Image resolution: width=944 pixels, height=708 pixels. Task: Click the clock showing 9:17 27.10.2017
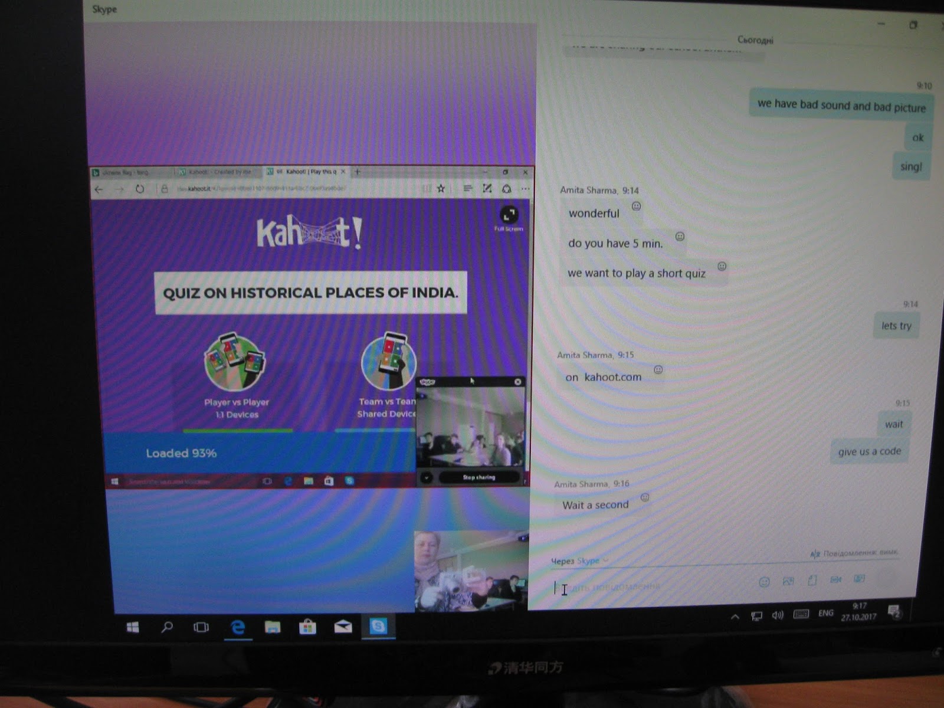pyautogui.click(x=859, y=612)
